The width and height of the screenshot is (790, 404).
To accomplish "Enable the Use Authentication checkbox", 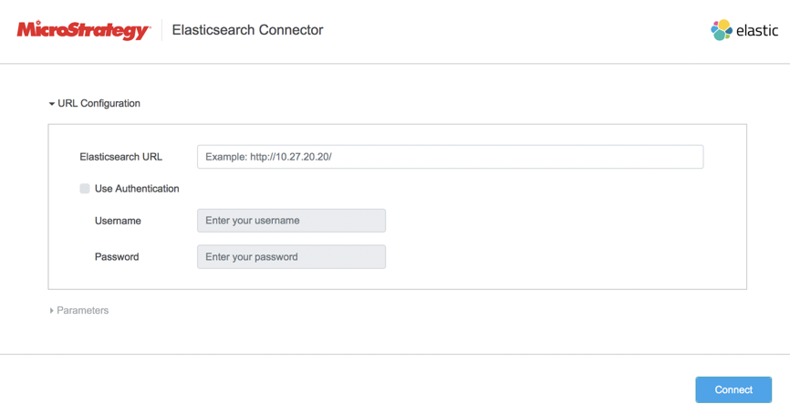I will click(x=85, y=189).
